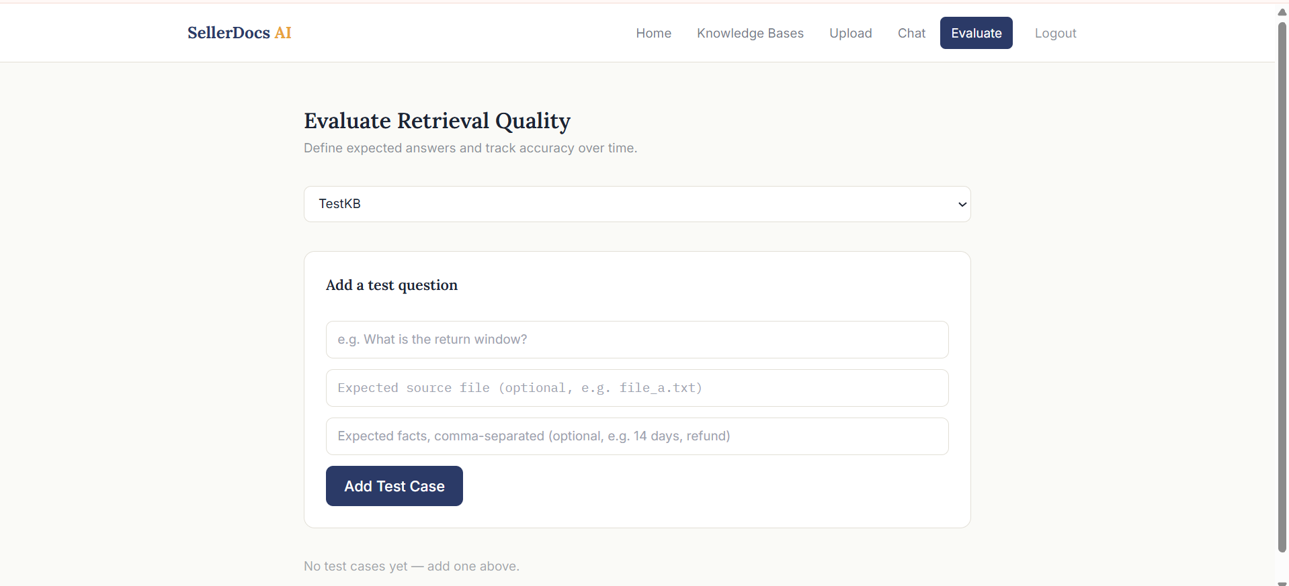1289x586 pixels.
Task: Click the scrollbar up arrow
Action: [x=1282, y=11]
